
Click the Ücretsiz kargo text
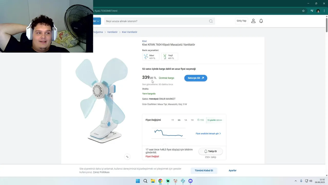pyautogui.click(x=166, y=78)
